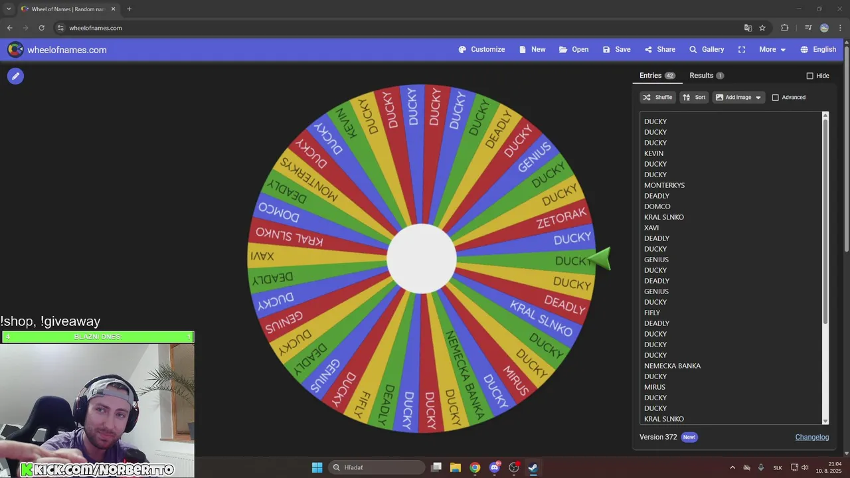Open the wheel Gallery
The image size is (850, 478).
tap(707, 50)
